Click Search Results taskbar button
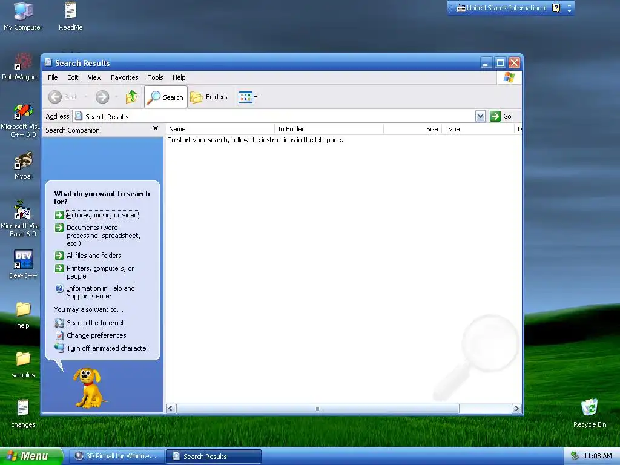 click(x=214, y=456)
